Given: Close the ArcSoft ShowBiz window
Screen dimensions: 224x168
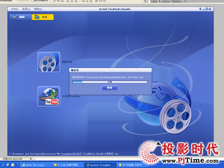Looking at the screenshot, I should point(210,9).
